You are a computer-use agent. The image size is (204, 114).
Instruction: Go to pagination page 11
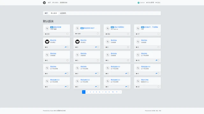pos(117,92)
